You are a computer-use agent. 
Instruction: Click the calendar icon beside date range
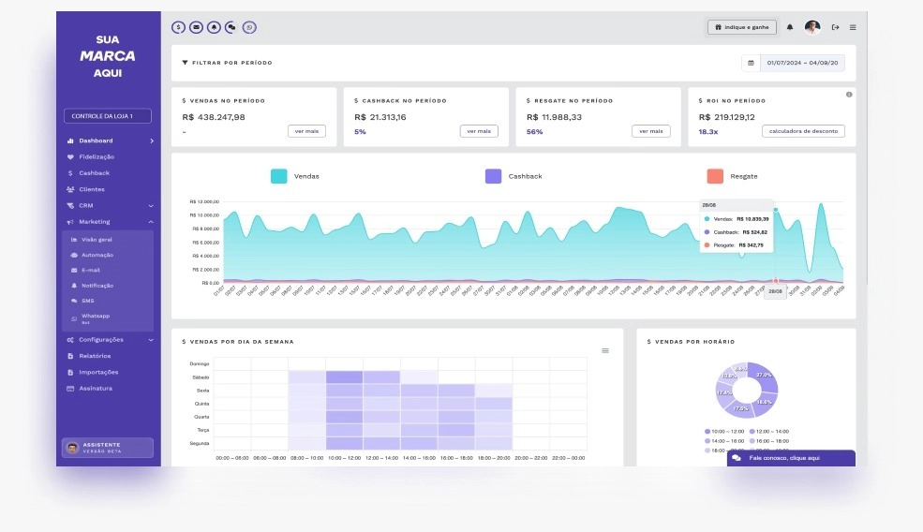click(751, 63)
